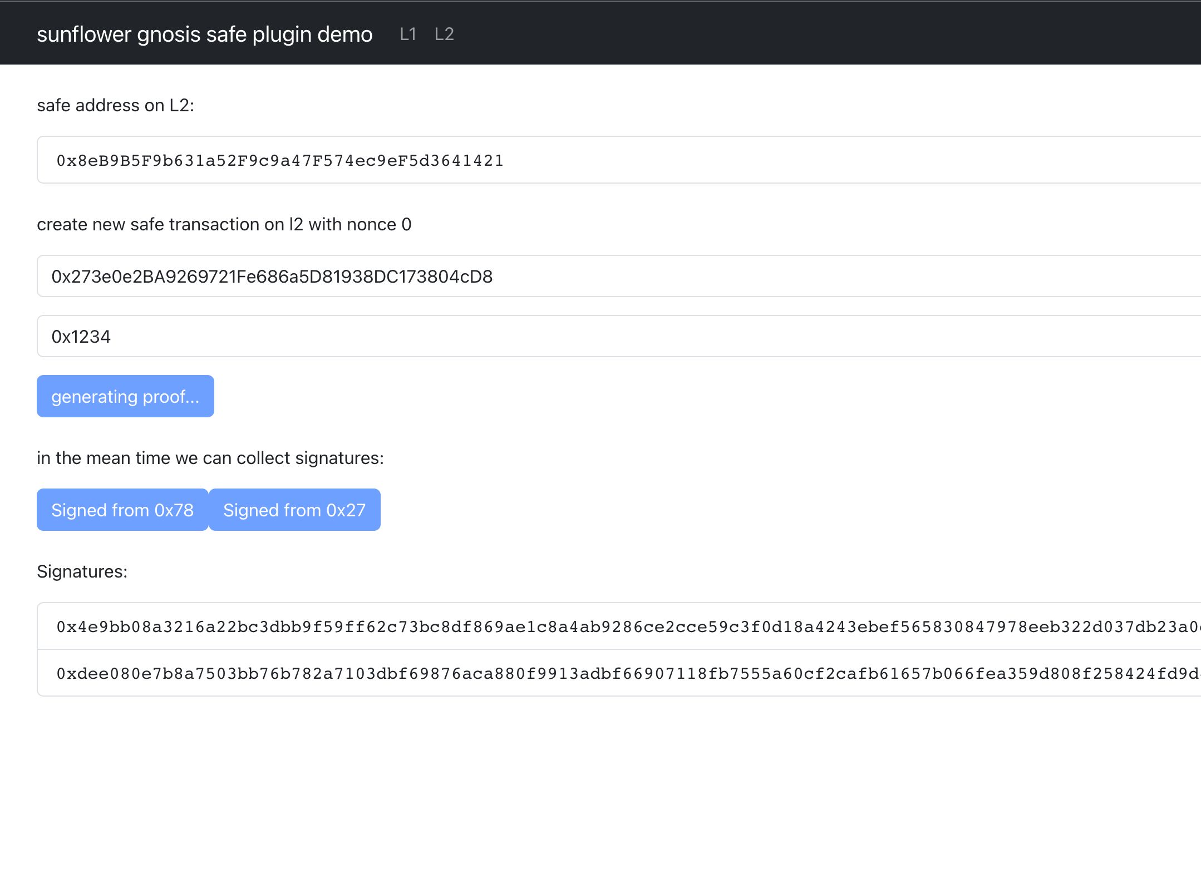The height and width of the screenshot is (878, 1201).
Task: Switch to the L1 nav link
Action: pos(408,34)
